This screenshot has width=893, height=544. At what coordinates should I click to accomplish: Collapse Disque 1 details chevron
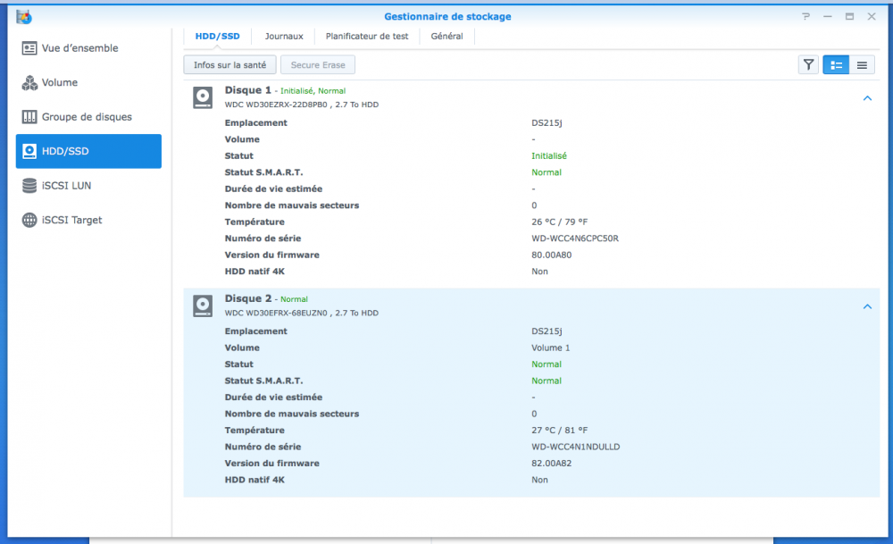click(867, 98)
